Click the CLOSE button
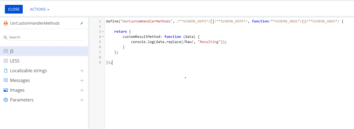The image size is (354, 129). pyautogui.click(x=14, y=9)
